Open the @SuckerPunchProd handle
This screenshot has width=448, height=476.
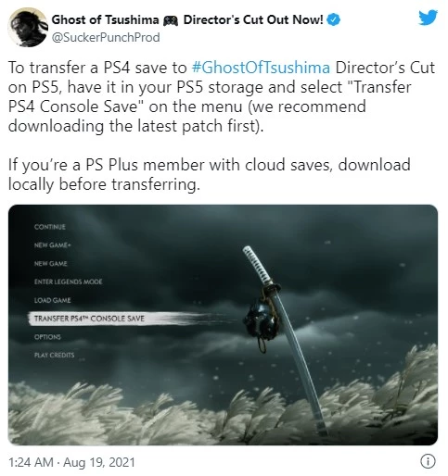pyautogui.click(x=106, y=37)
